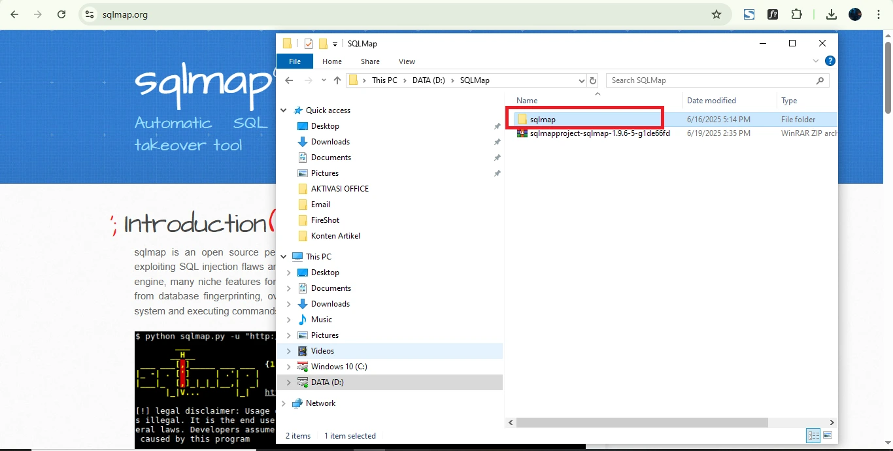Expand the Explorer ribbon chevron
Screen dimensions: 893x451
click(x=816, y=61)
